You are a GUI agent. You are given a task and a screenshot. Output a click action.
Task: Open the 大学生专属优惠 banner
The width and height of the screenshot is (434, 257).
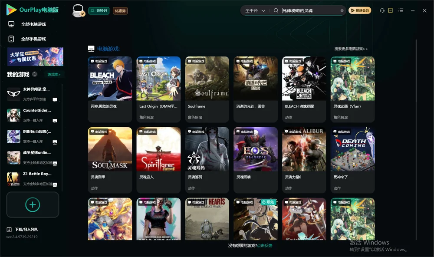[35, 57]
